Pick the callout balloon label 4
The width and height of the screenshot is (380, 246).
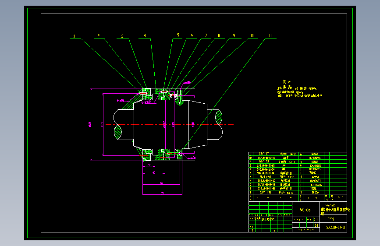(x=145, y=35)
